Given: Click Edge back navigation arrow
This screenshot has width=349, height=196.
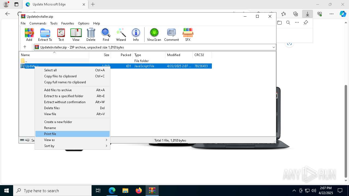Looking at the screenshot, I should pos(8,14).
